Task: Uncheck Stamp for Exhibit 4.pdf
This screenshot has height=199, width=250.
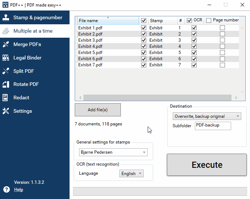Action: click(144, 46)
